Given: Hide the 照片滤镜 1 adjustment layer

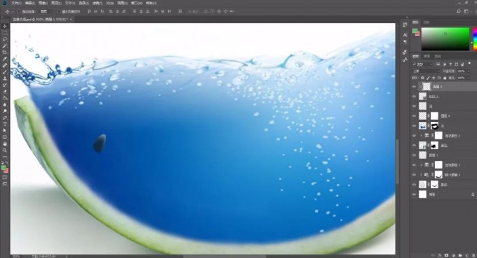Looking at the screenshot, I should click(413, 175).
